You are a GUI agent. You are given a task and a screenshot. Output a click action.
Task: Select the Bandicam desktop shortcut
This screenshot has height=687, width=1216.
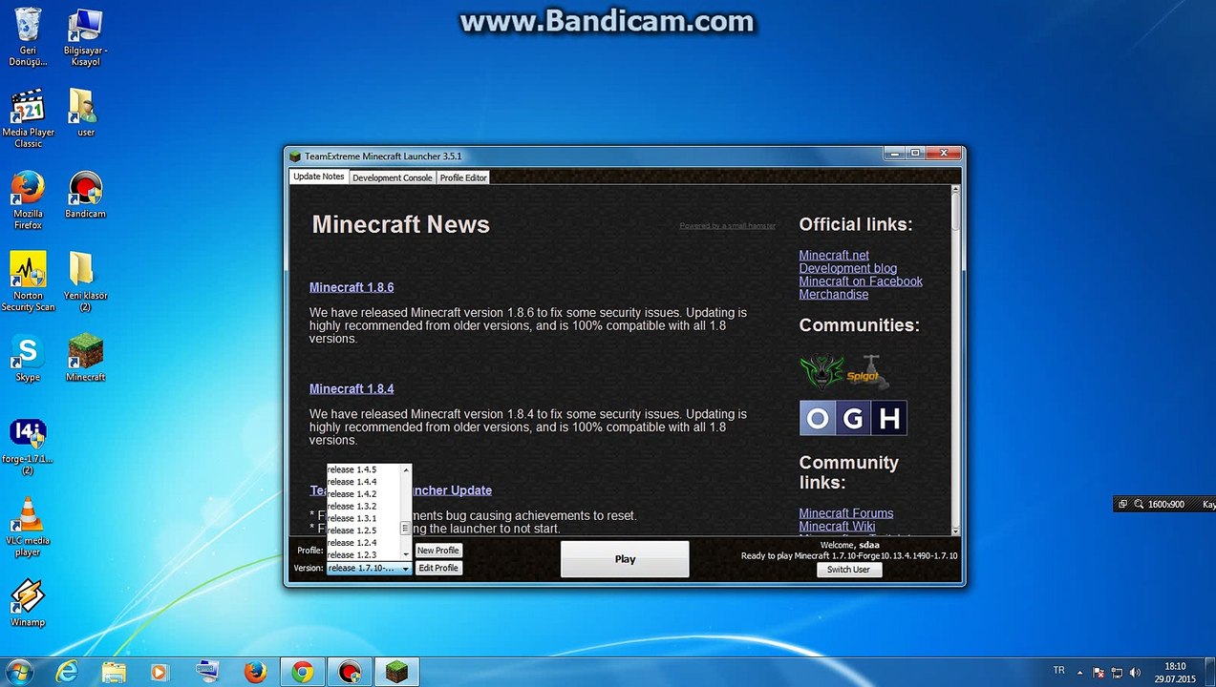85,194
